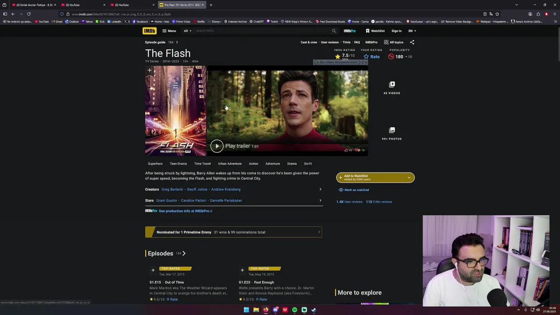Select the Superhero genre chip
The height and width of the screenshot is (315, 560).
coord(155,164)
